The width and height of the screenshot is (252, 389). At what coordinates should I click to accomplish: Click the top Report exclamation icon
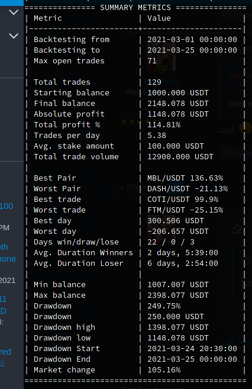(x=227, y=14)
